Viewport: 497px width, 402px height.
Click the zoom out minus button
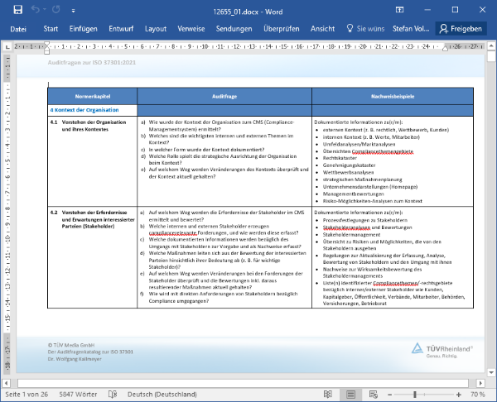pyautogui.click(x=389, y=395)
